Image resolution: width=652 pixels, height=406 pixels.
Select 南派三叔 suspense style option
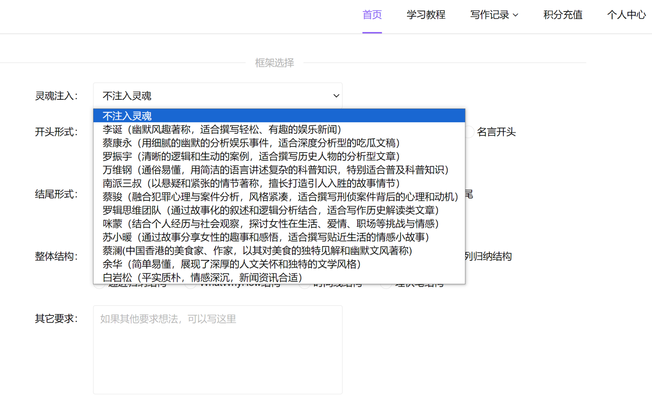click(251, 183)
